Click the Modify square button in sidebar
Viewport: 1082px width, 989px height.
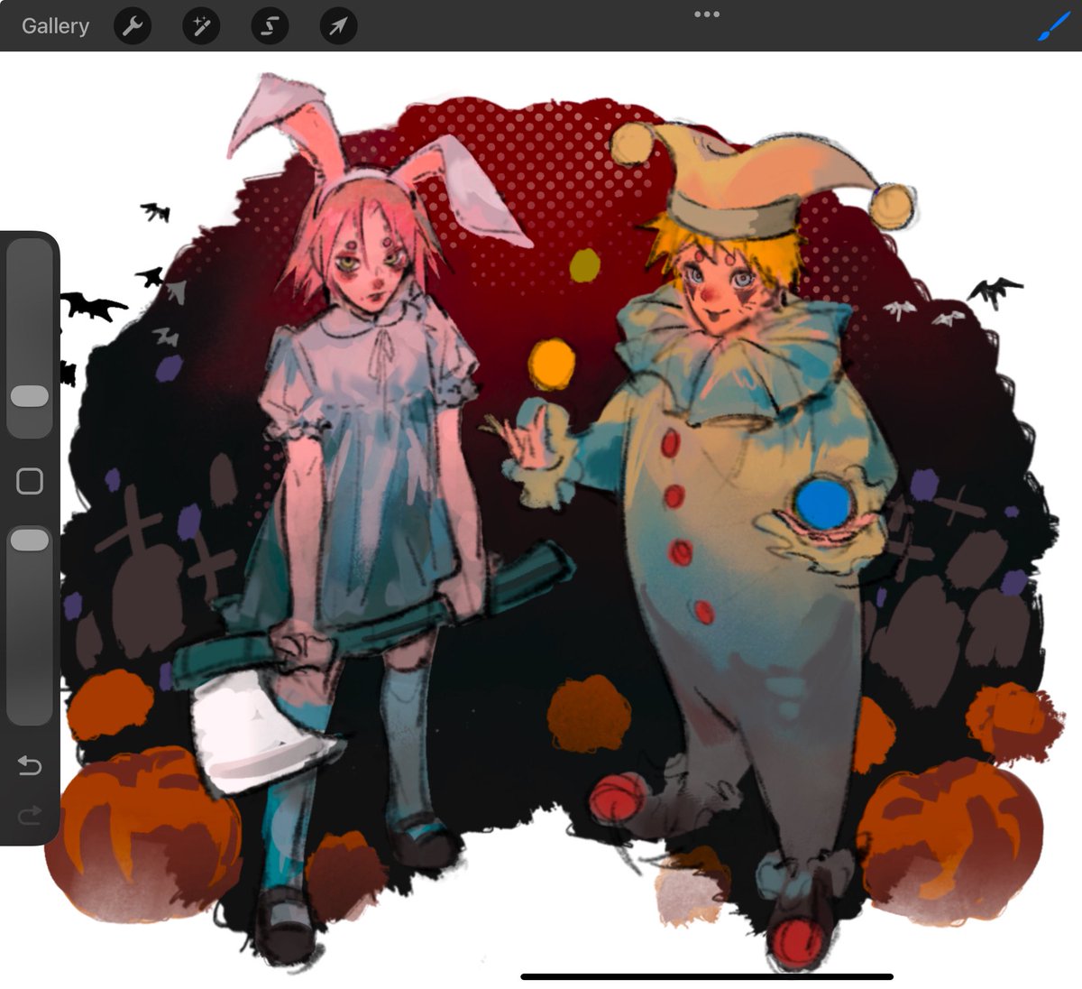[x=30, y=481]
